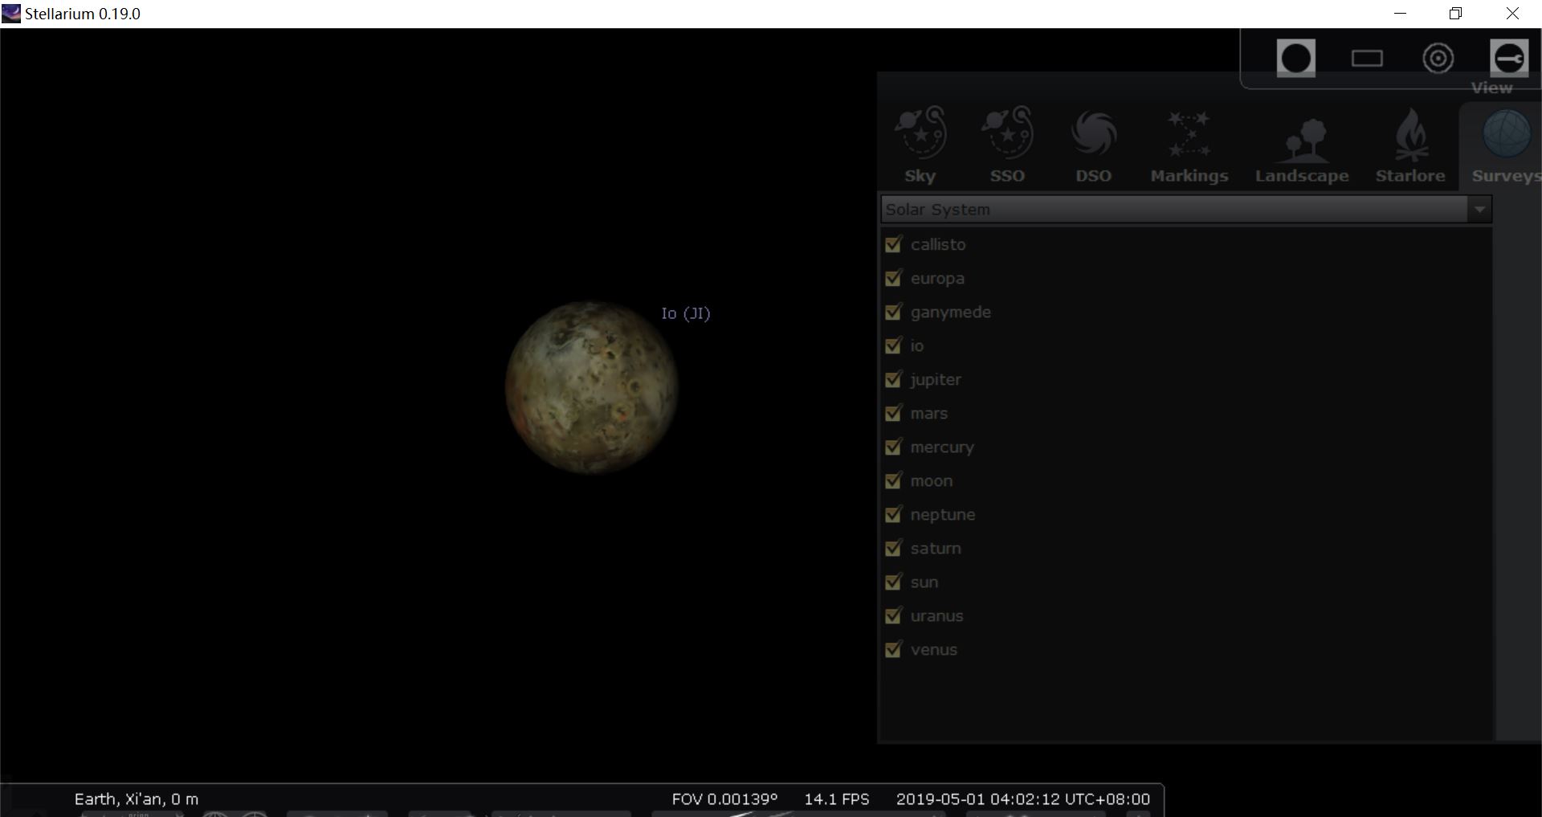
Task: Uncheck the moon entry
Action: click(894, 480)
